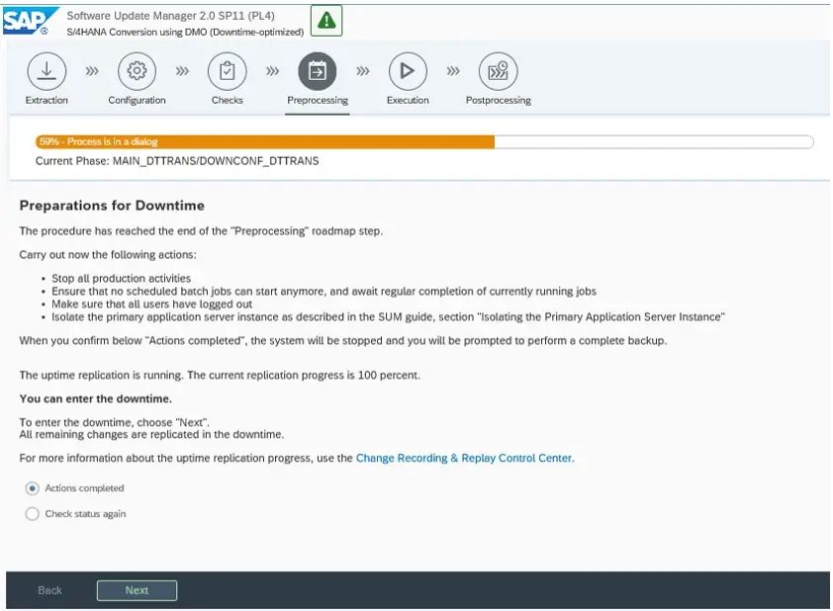This screenshot has width=833, height=611.
Task: Click the SAP logo
Action: coord(31,21)
